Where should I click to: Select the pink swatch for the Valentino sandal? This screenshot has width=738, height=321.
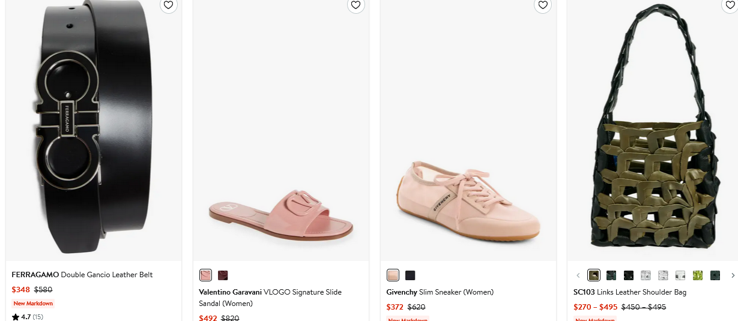pyautogui.click(x=205, y=275)
